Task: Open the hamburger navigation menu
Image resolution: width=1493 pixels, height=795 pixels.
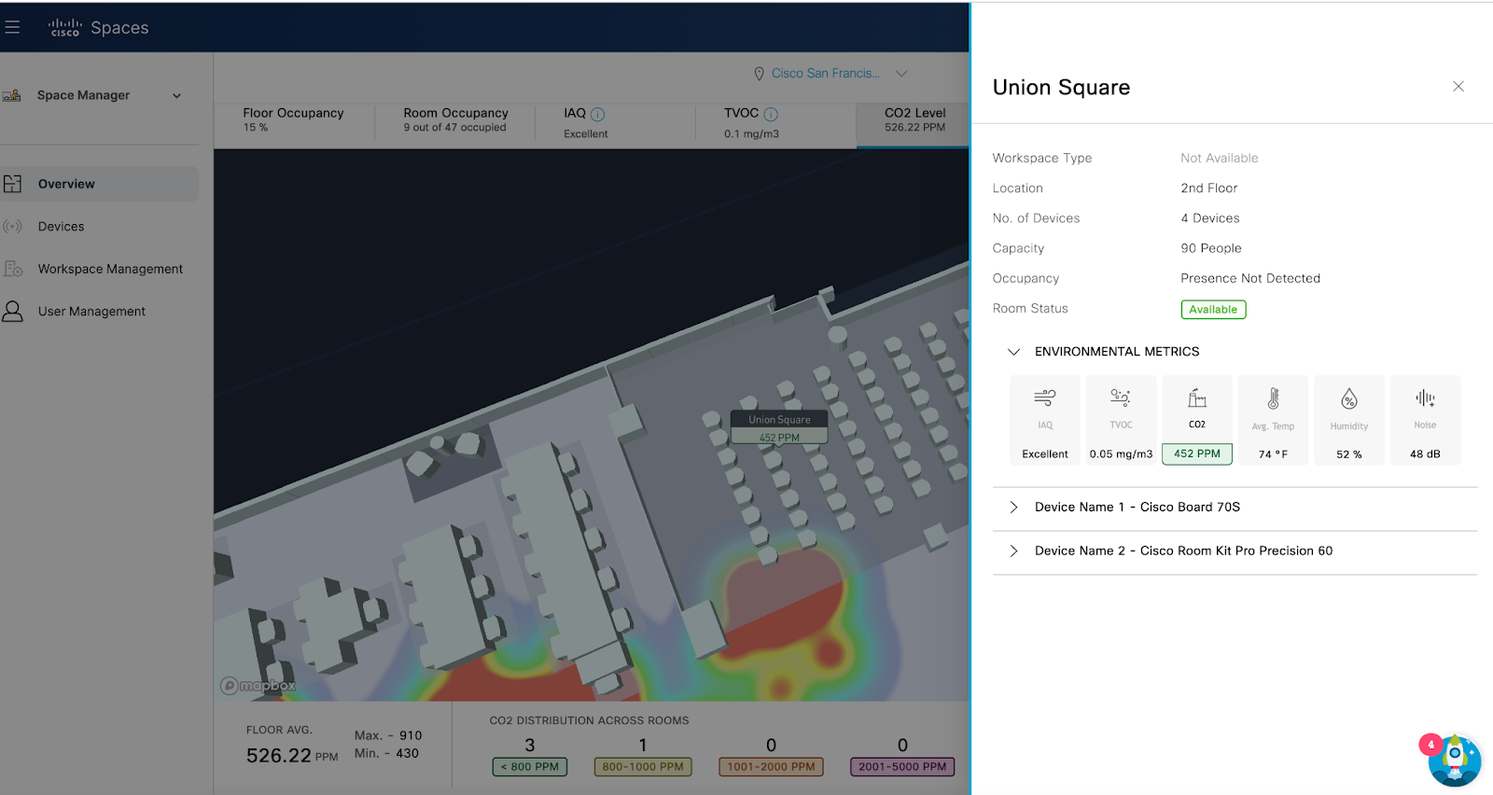Action: pos(12,27)
